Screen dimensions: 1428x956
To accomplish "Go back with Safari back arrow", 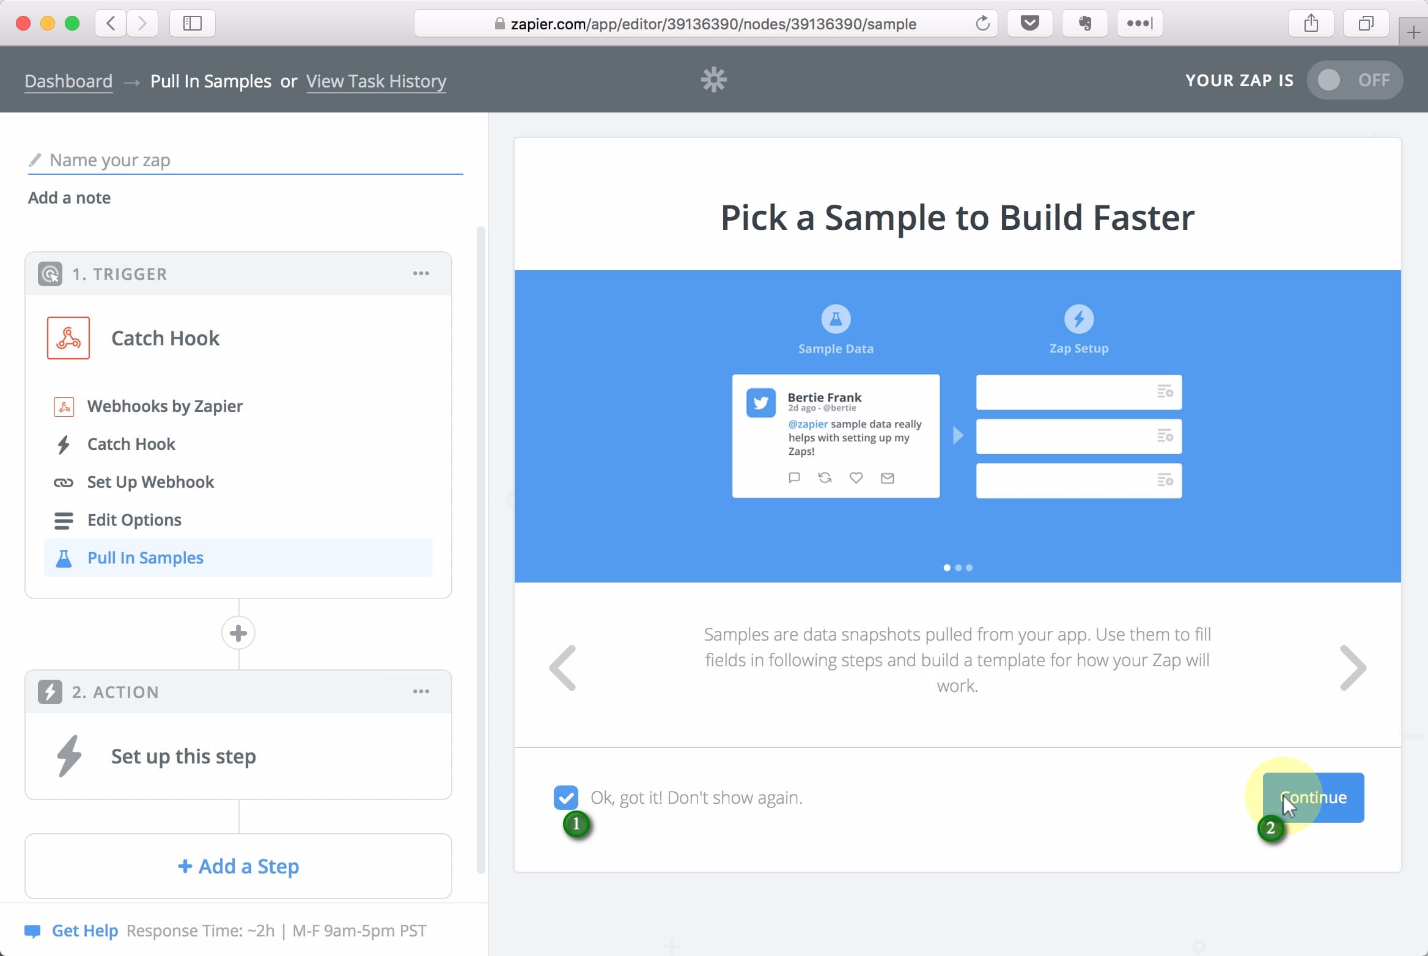I will pos(111,24).
